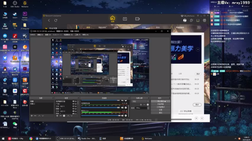
Task: Switch to Studio One taskbar item
Action: (x=87, y=139)
